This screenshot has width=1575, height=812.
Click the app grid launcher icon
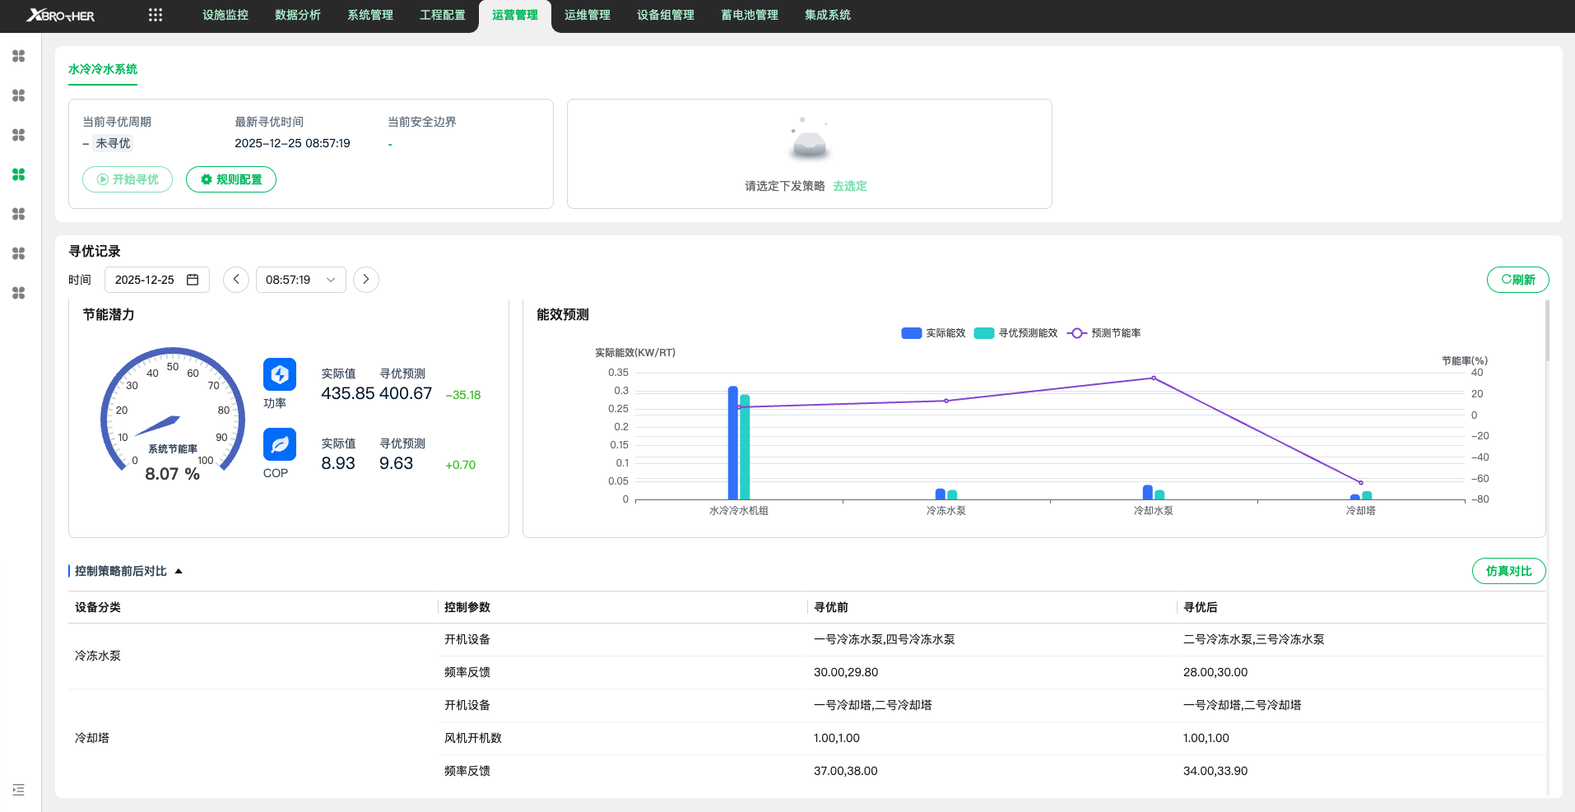156,15
